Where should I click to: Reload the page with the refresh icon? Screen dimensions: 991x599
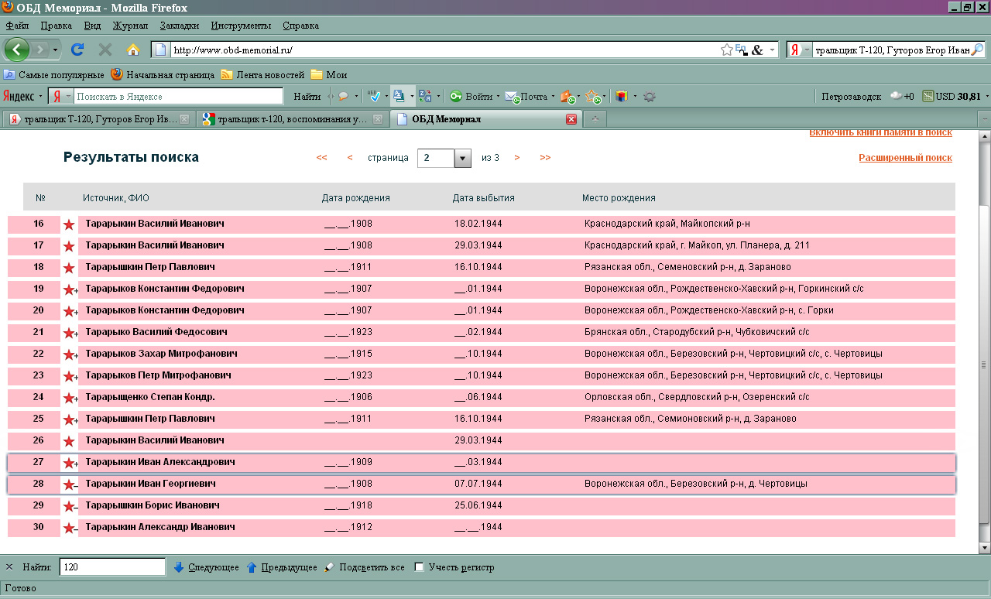click(x=77, y=50)
